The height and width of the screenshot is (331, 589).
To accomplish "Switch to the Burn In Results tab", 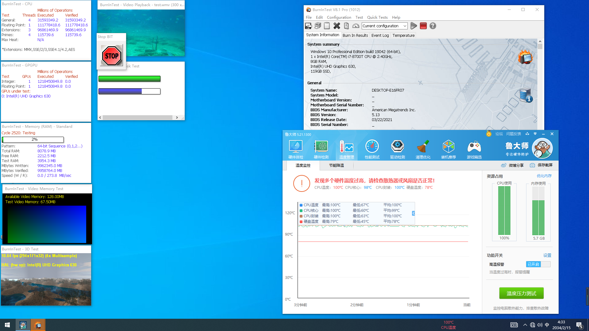I will [355, 36].
